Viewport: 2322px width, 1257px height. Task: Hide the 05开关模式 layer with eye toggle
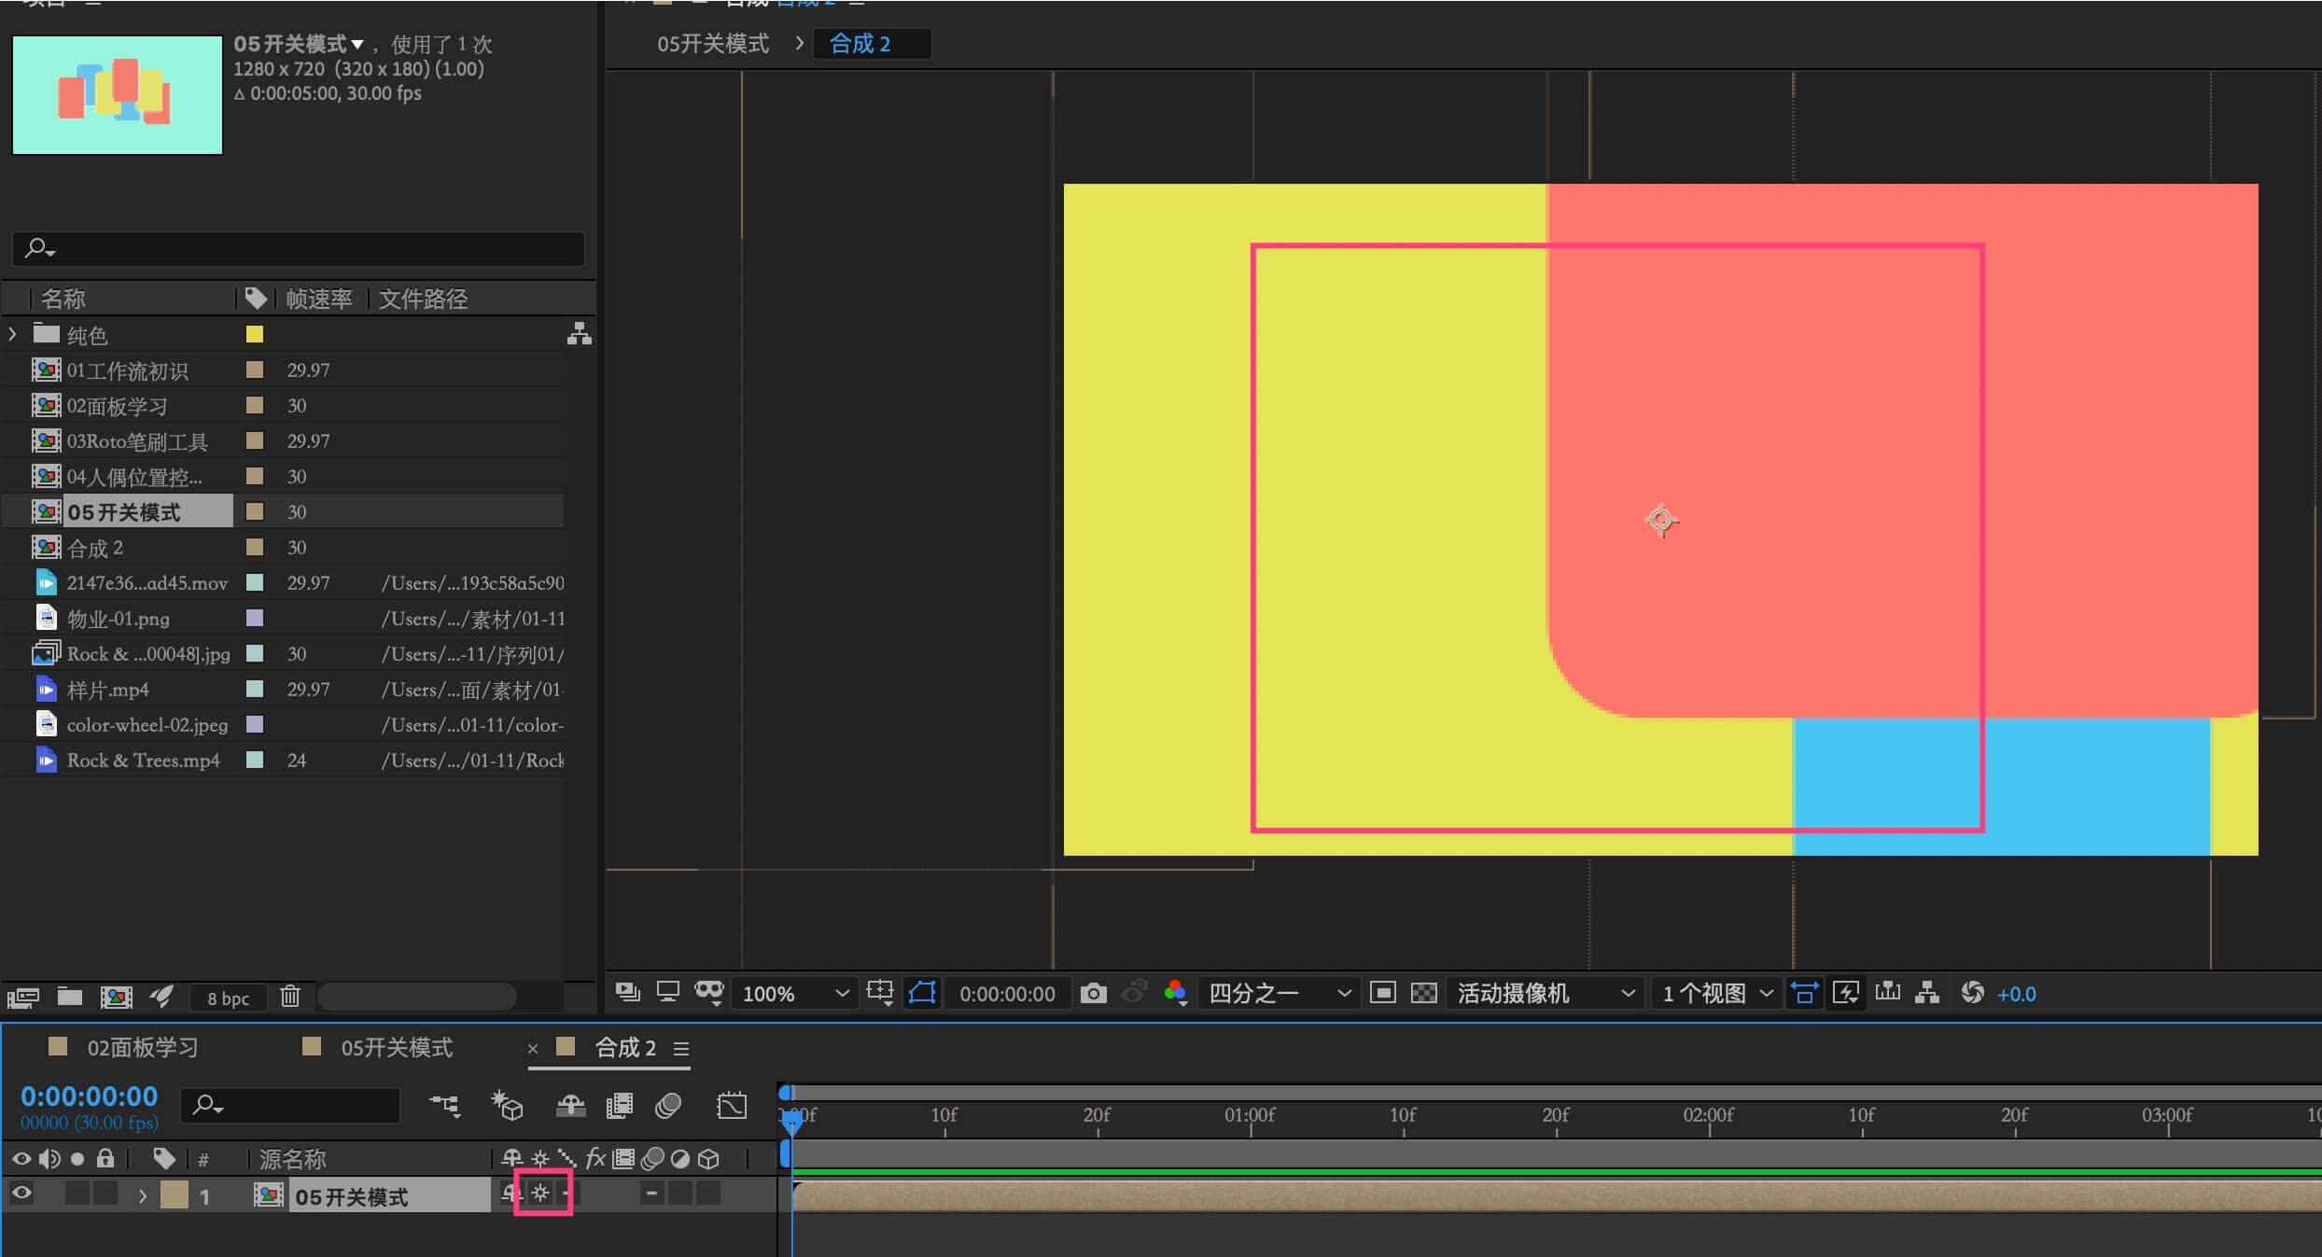tap(21, 1194)
